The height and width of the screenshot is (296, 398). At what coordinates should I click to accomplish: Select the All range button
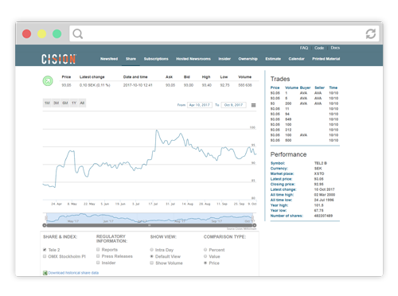(82, 103)
